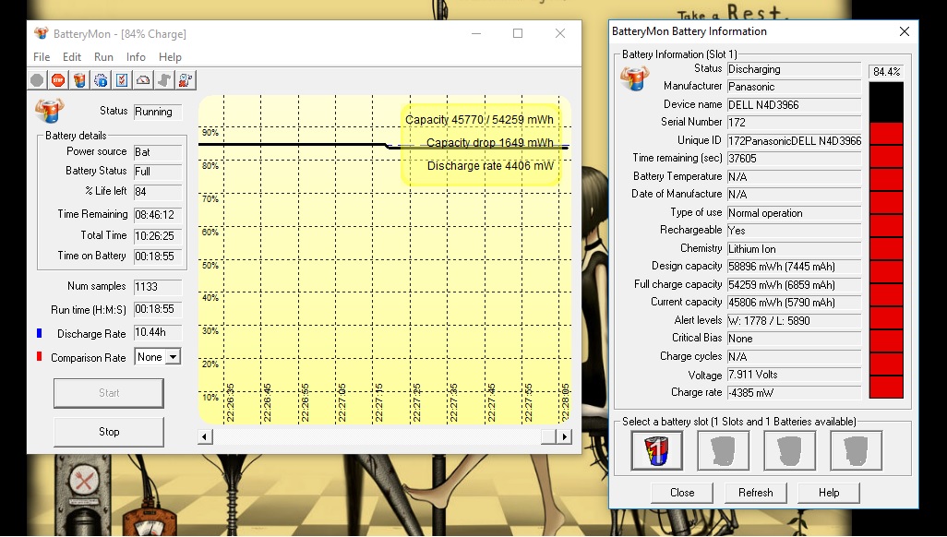This screenshot has height=537, width=947.
Task: Click the greyed-out Start button
Action: pos(109,393)
